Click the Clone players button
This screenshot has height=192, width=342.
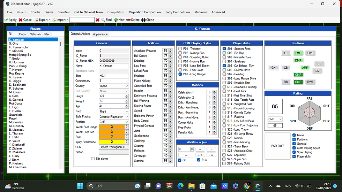148,20
